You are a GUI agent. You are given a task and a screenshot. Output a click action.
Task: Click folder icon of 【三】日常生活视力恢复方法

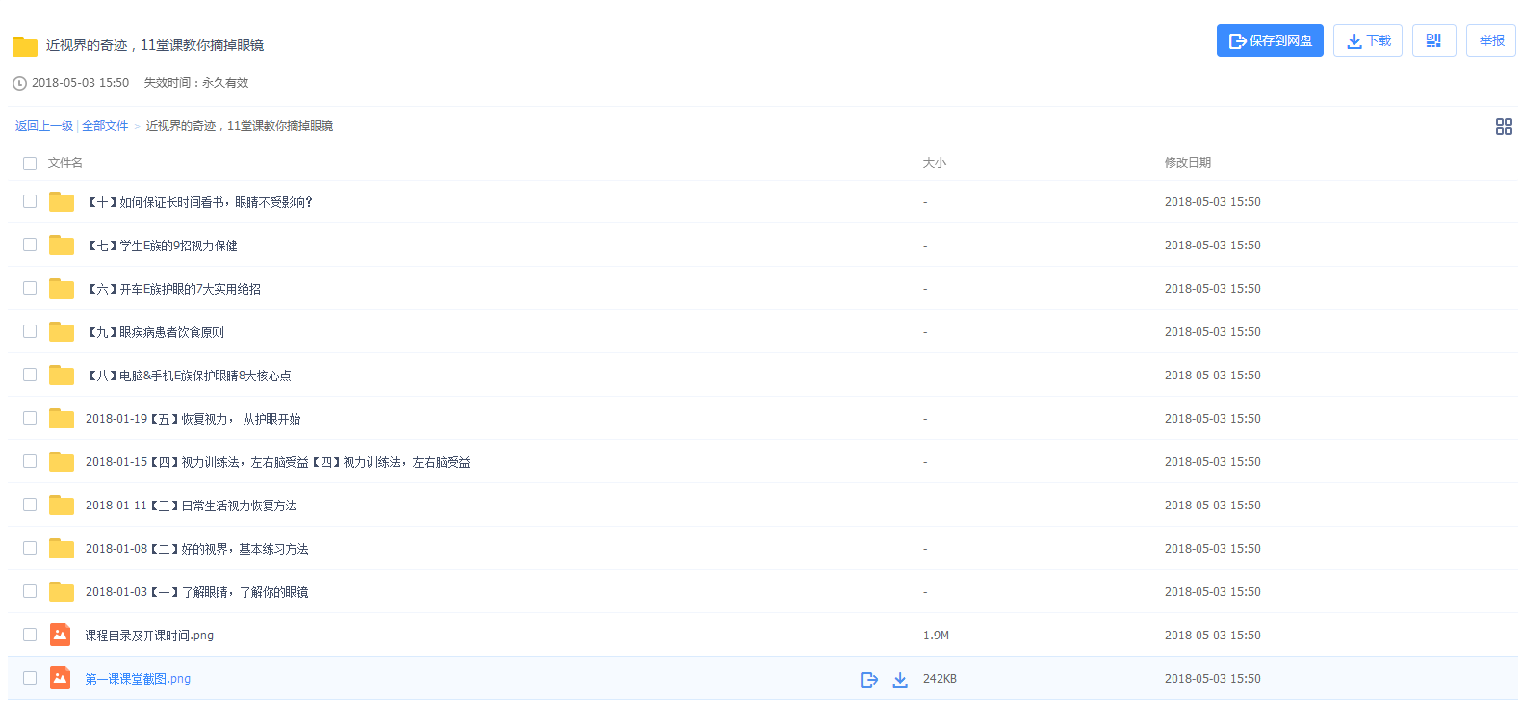(62, 505)
